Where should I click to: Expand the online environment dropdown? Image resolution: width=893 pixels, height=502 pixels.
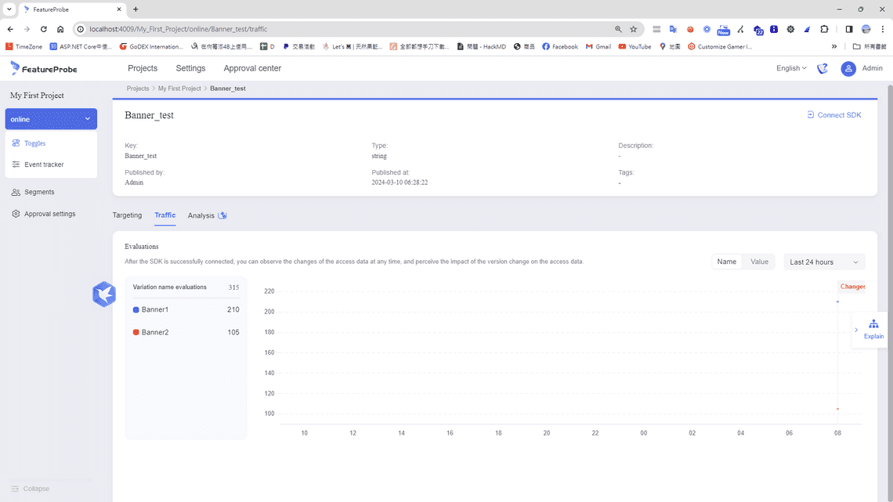[x=51, y=119]
